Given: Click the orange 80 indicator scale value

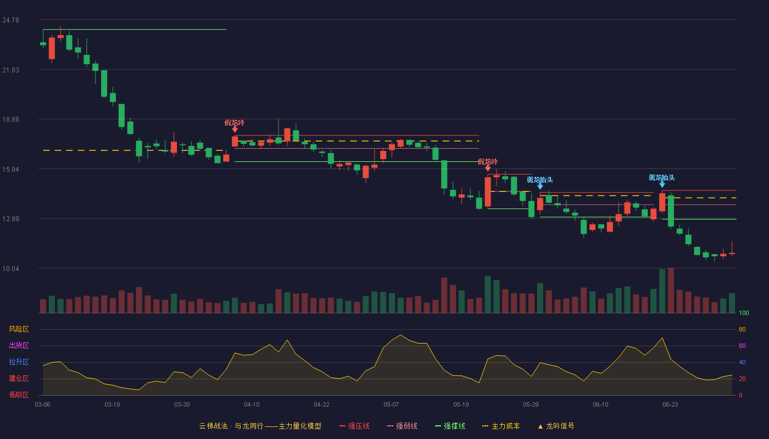Looking at the screenshot, I should click(x=742, y=329).
